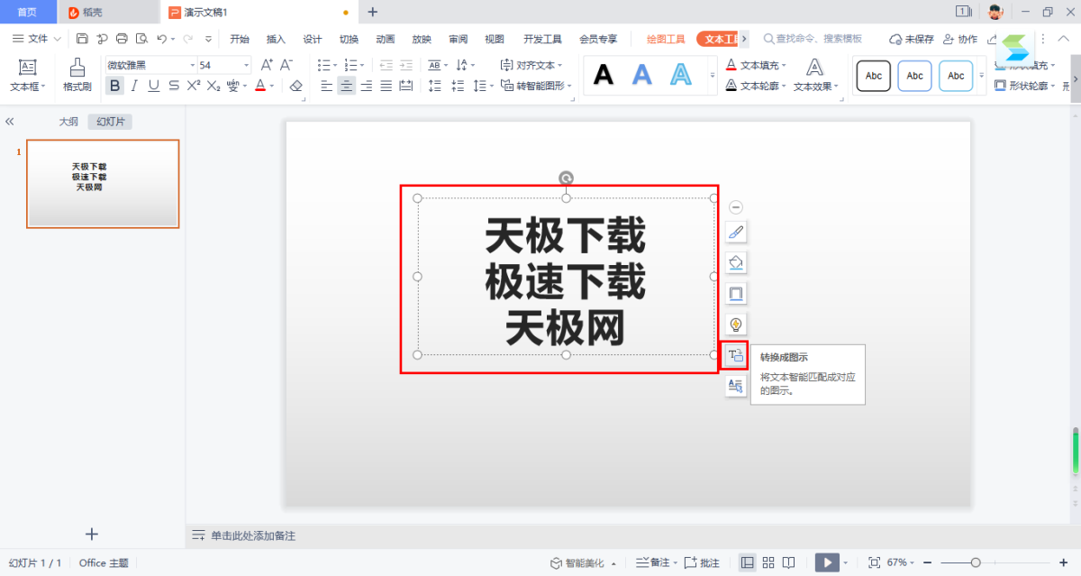Toggle italic formatting
The width and height of the screenshot is (1081, 576).
point(134,86)
